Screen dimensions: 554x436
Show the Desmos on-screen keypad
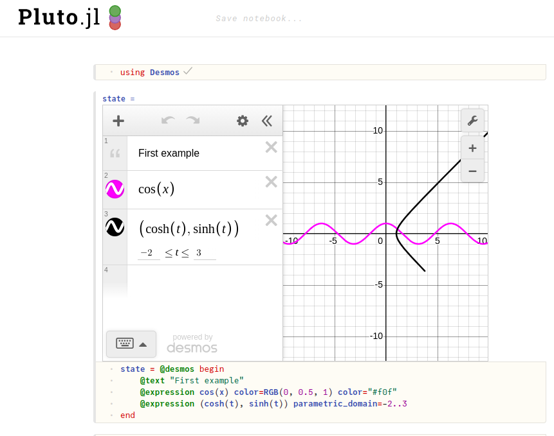[x=131, y=344]
